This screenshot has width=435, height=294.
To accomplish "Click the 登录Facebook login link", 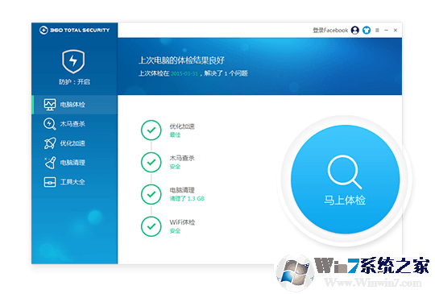I will [x=330, y=30].
